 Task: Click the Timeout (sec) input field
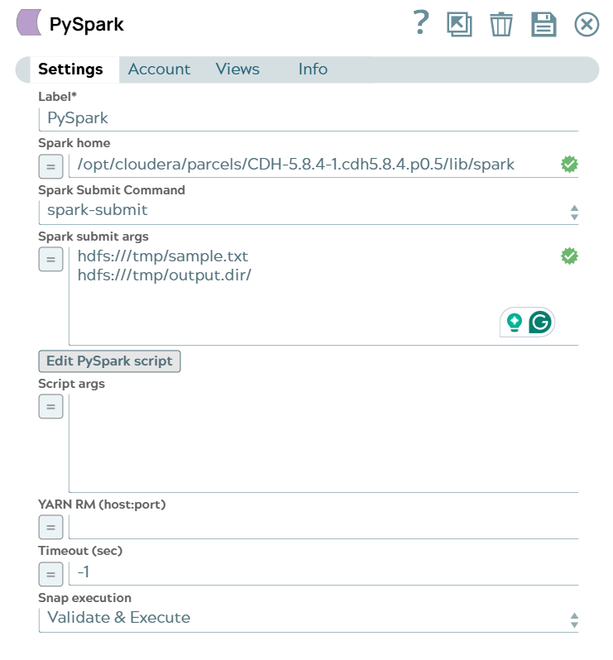point(323,572)
